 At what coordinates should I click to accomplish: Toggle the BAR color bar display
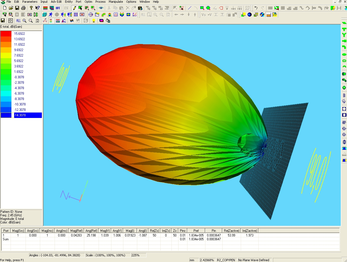pos(268,15)
